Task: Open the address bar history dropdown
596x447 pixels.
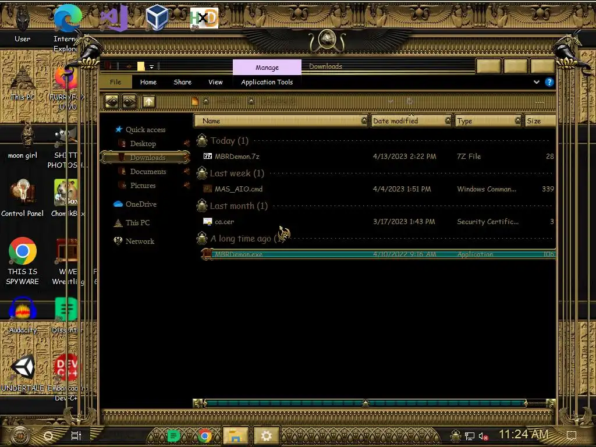Action: pyautogui.click(x=391, y=101)
